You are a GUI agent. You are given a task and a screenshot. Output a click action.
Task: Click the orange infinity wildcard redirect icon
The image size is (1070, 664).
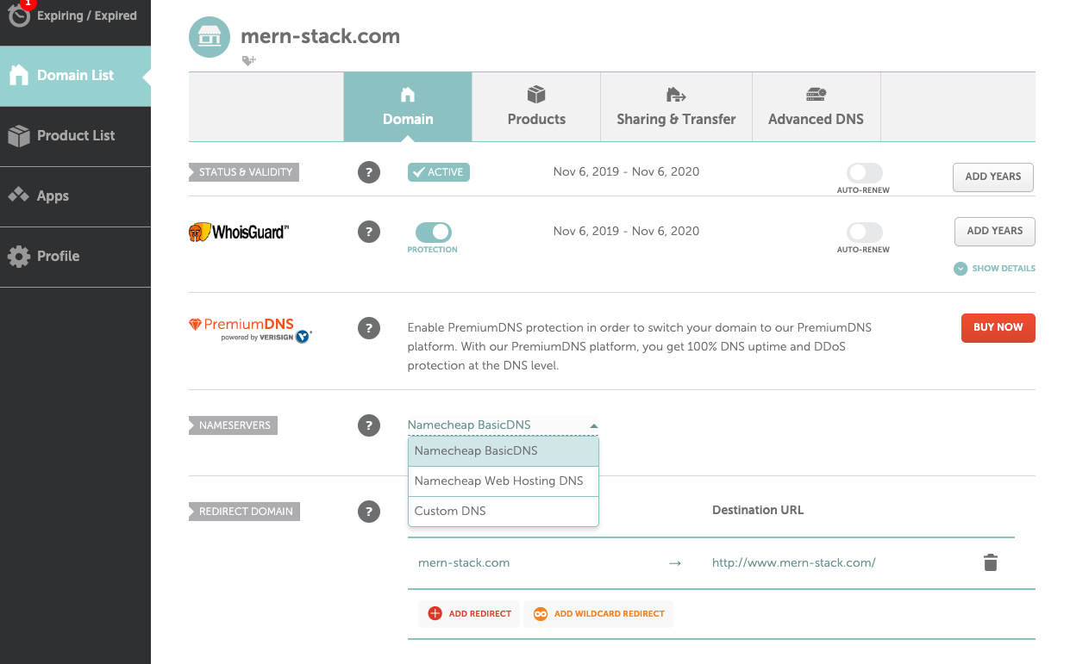pyautogui.click(x=540, y=613)
